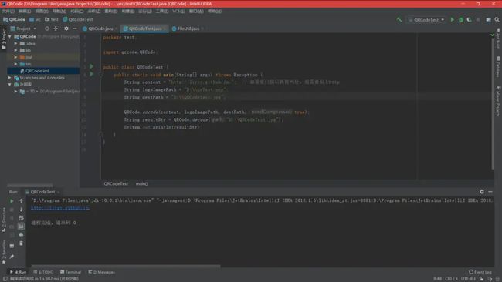Click the Run tool window tab at bottom
The width and height of the screenshot is (502, 282).
pos(19,272)
